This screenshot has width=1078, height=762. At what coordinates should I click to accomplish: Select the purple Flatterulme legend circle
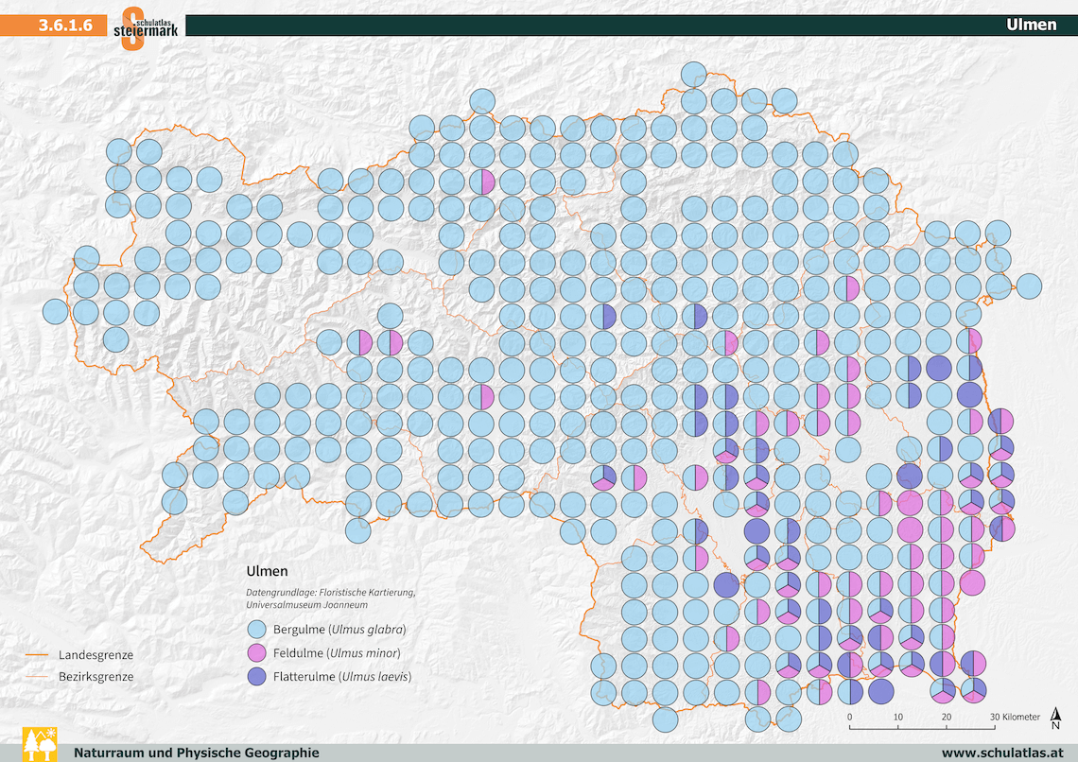click(x=257, y=677)
